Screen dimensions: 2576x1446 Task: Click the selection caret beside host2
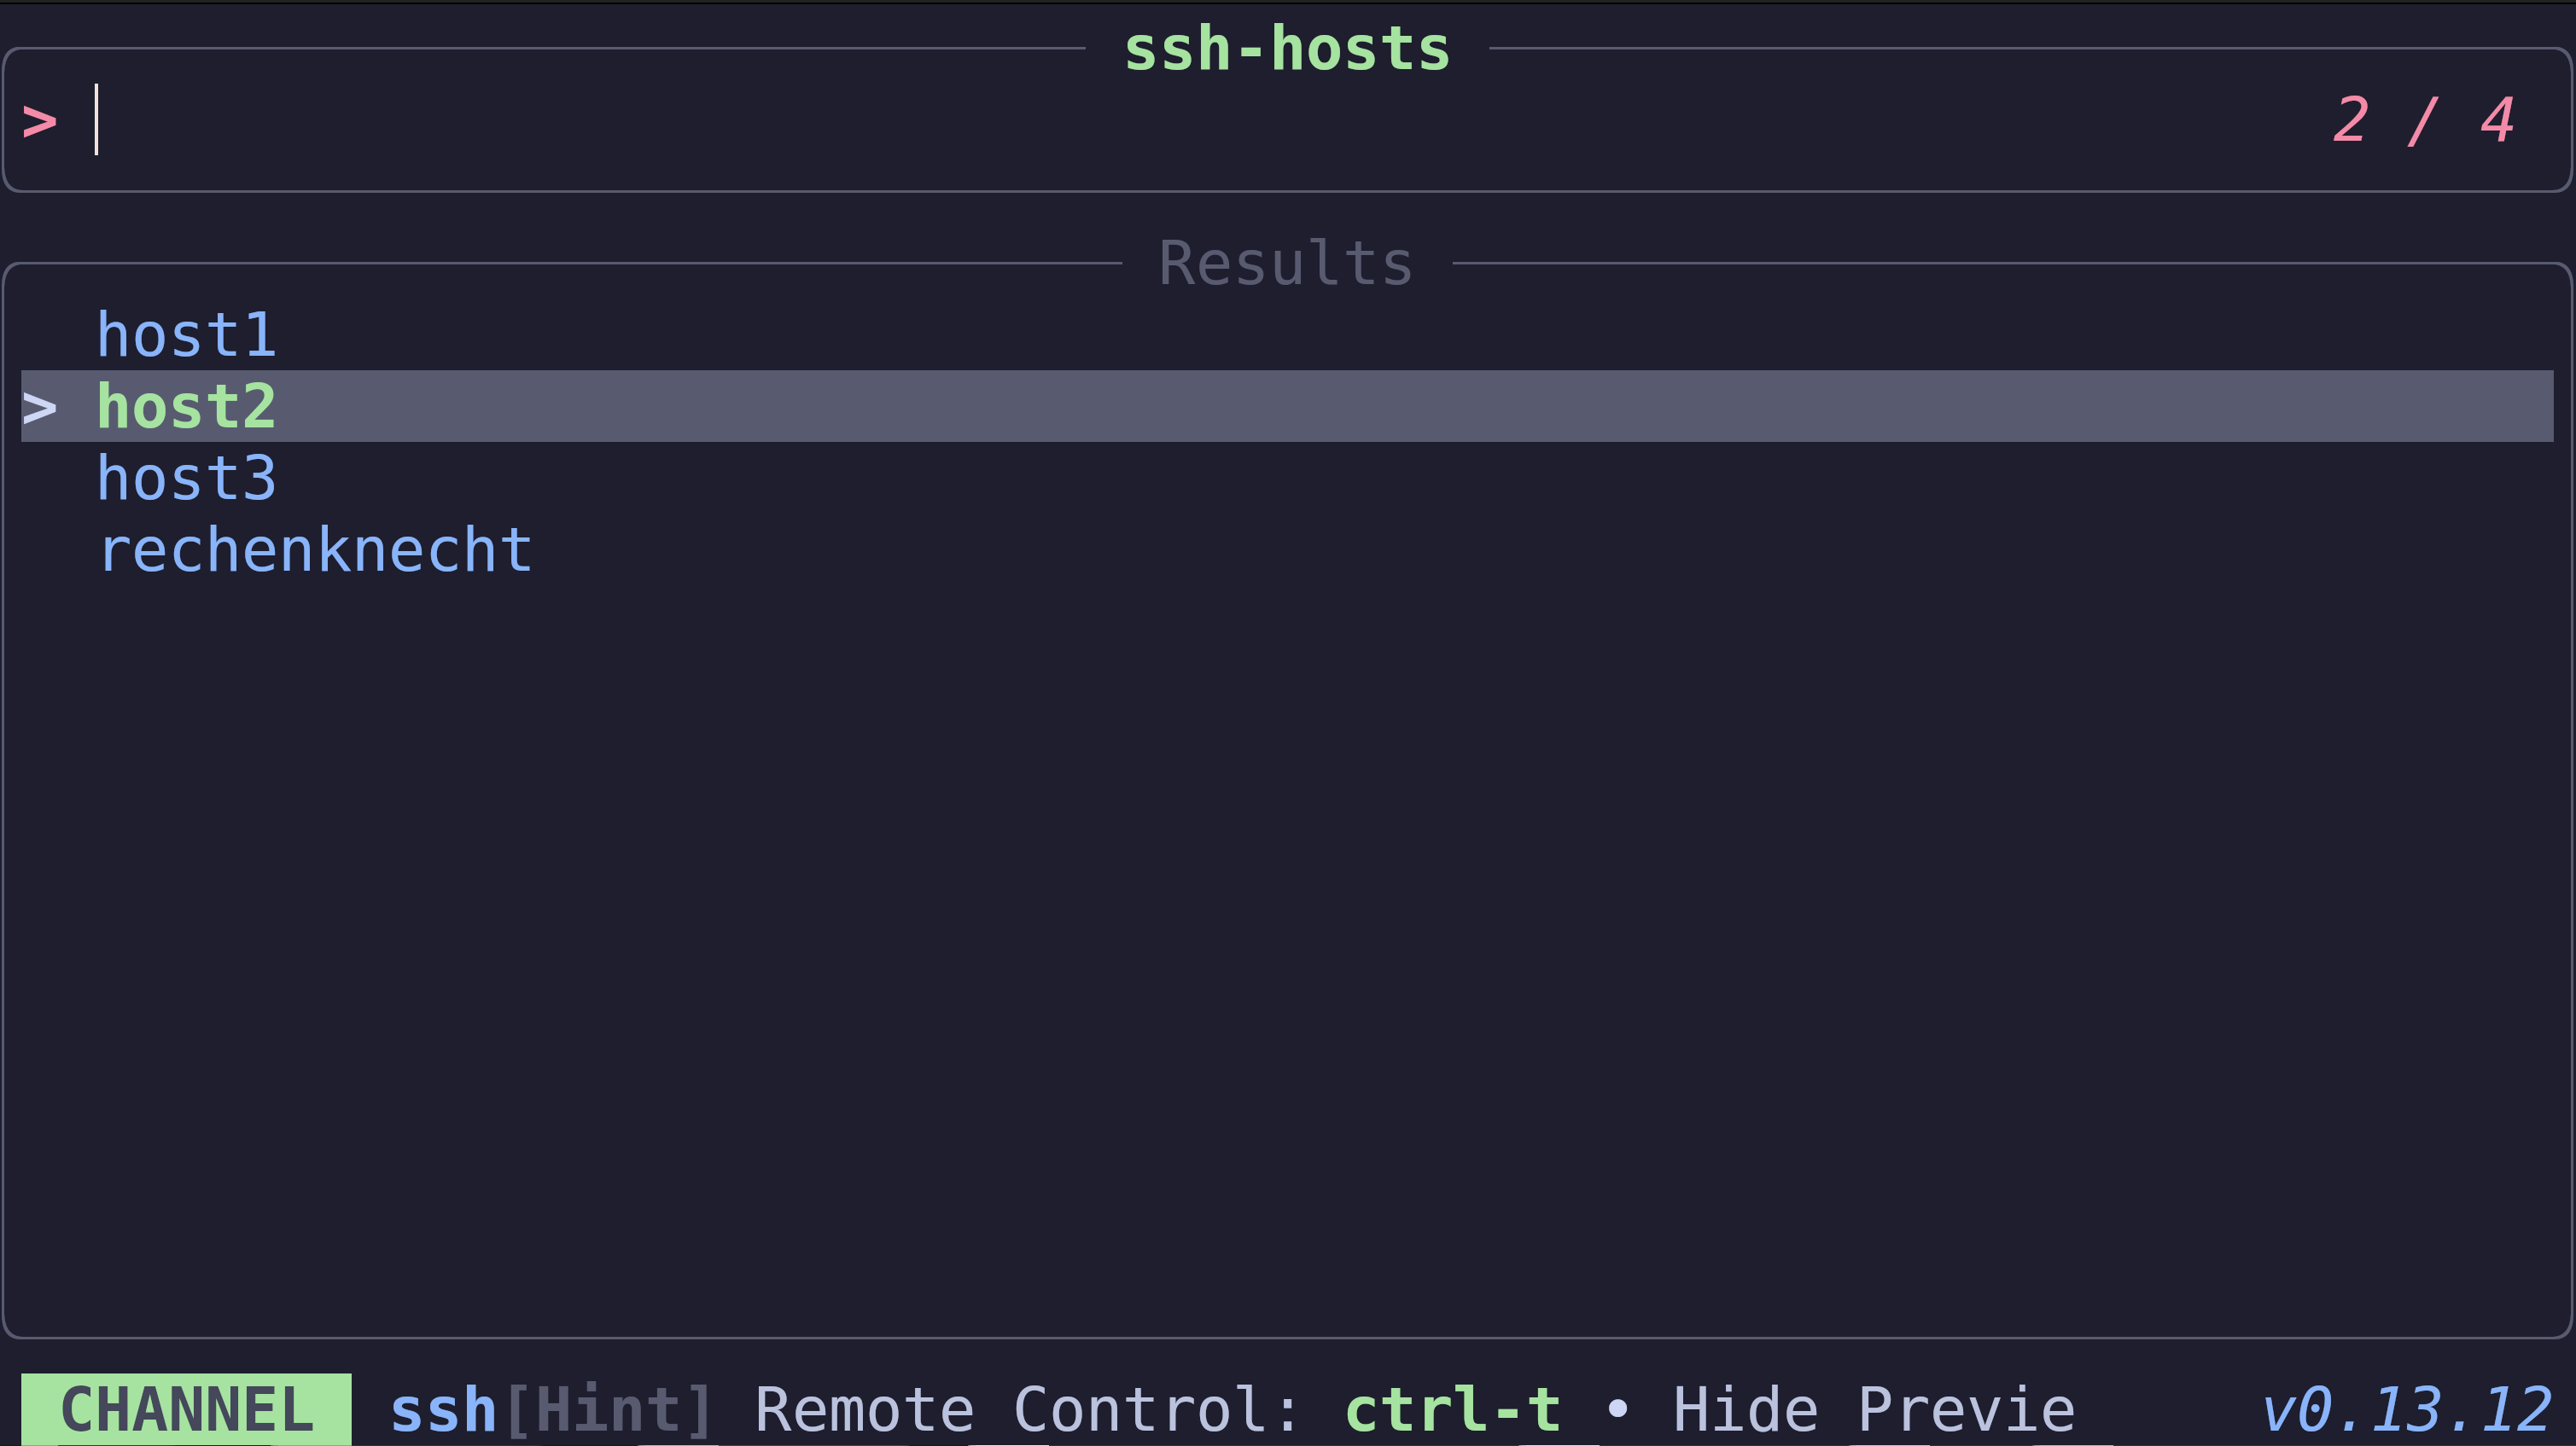(x=40, y=404)
